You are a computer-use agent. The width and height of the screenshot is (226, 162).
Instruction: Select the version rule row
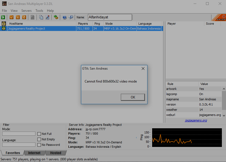194,104
